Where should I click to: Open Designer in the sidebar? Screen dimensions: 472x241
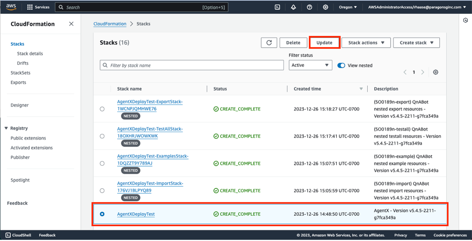click(20, 105)
